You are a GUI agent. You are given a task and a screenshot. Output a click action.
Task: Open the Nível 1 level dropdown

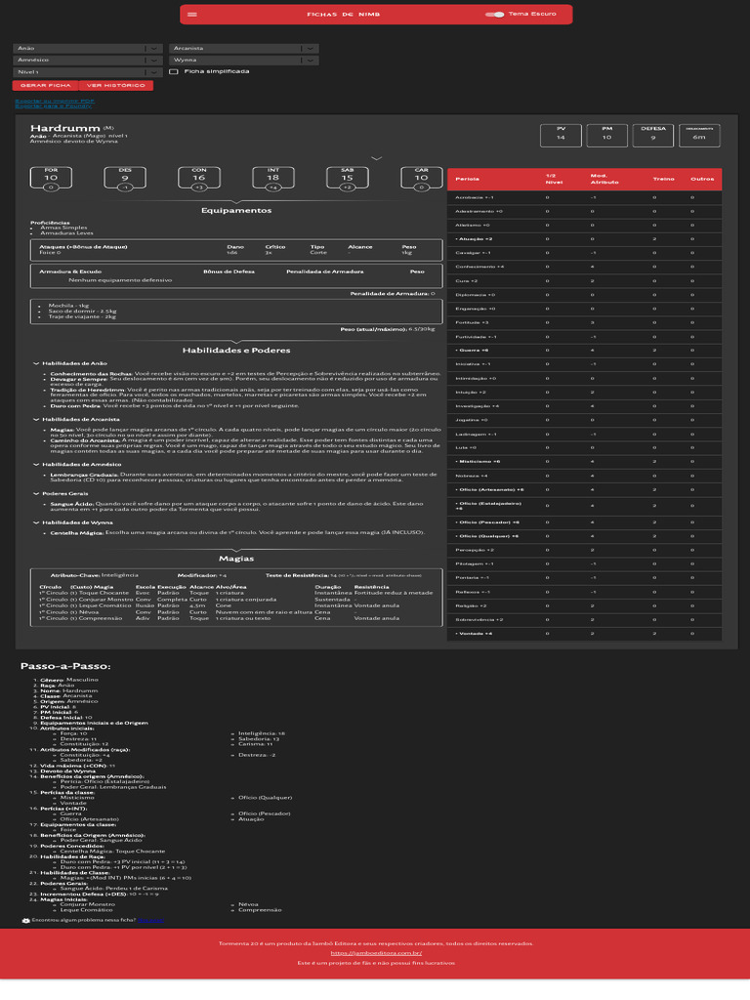88,72
